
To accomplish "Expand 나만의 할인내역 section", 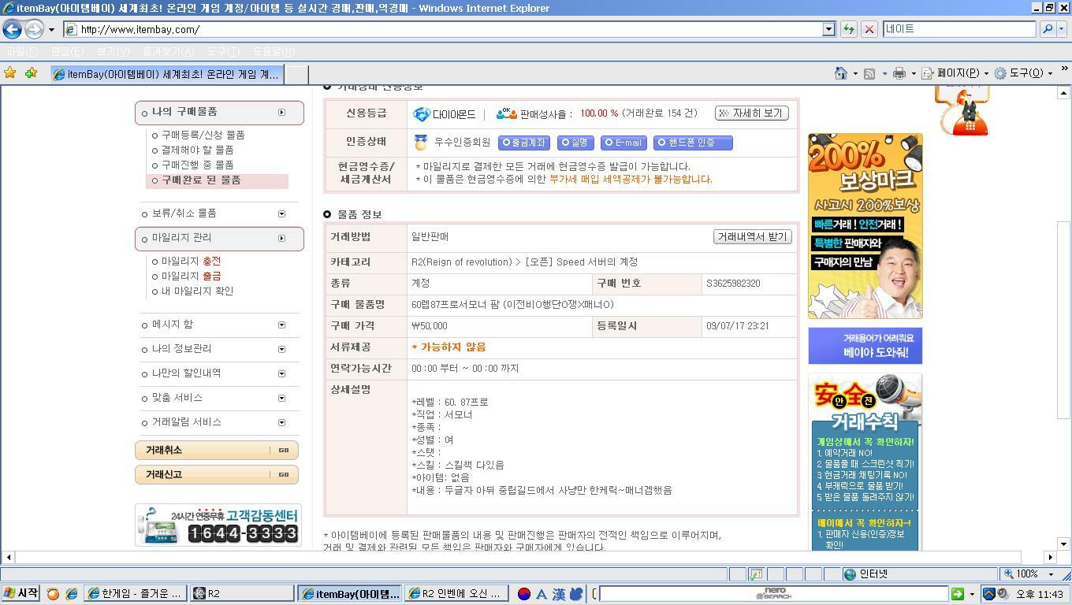I will [281, 373].
